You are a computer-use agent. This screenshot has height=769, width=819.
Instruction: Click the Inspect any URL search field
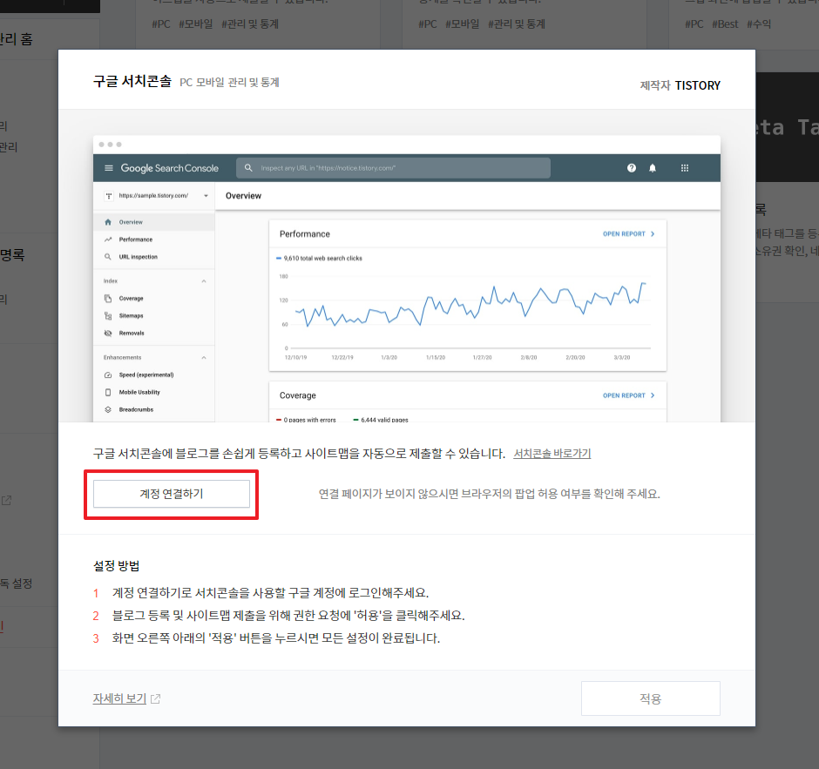coord(393,168)
